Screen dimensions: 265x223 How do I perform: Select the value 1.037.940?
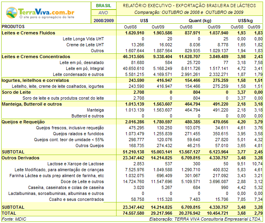219,33
